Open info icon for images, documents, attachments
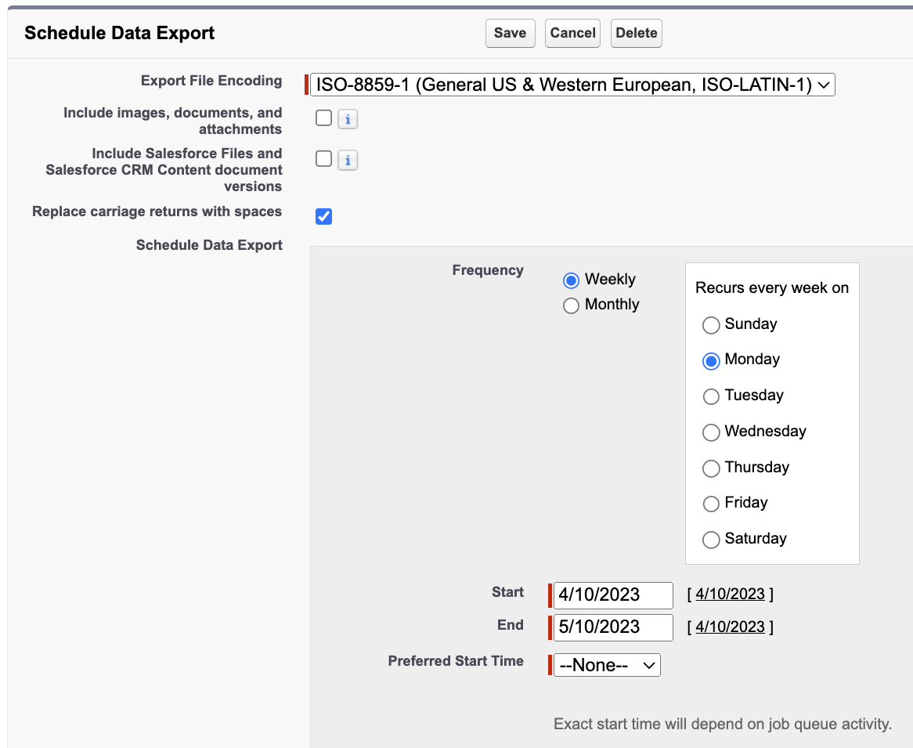The image size is (913, 748). click(x=348, y=119)
